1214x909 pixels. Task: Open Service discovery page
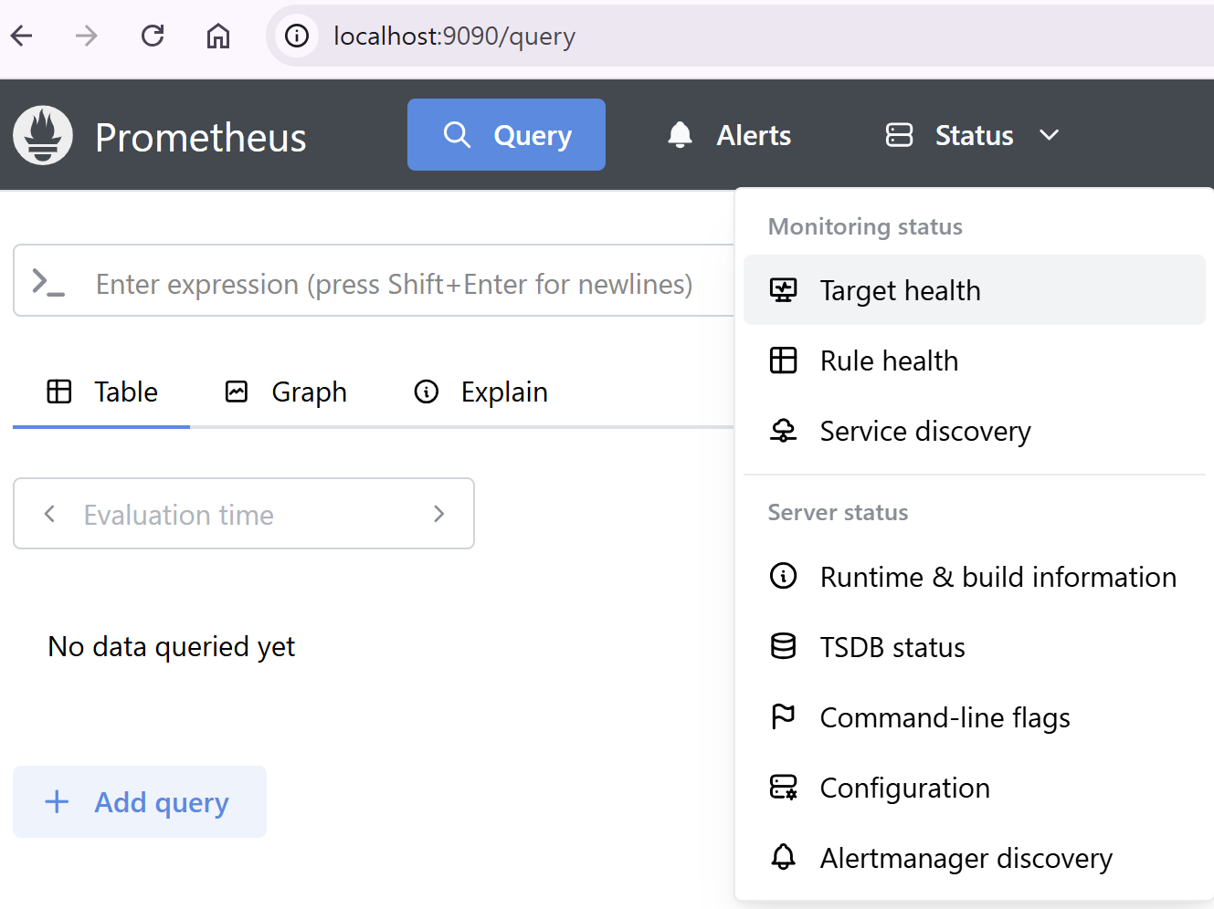924,431
